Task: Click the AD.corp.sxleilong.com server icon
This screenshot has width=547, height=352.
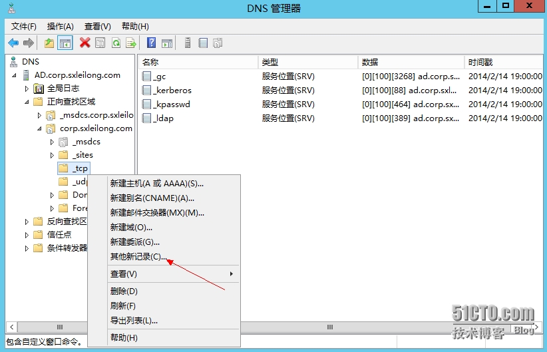Action: [x=26, y=75]
